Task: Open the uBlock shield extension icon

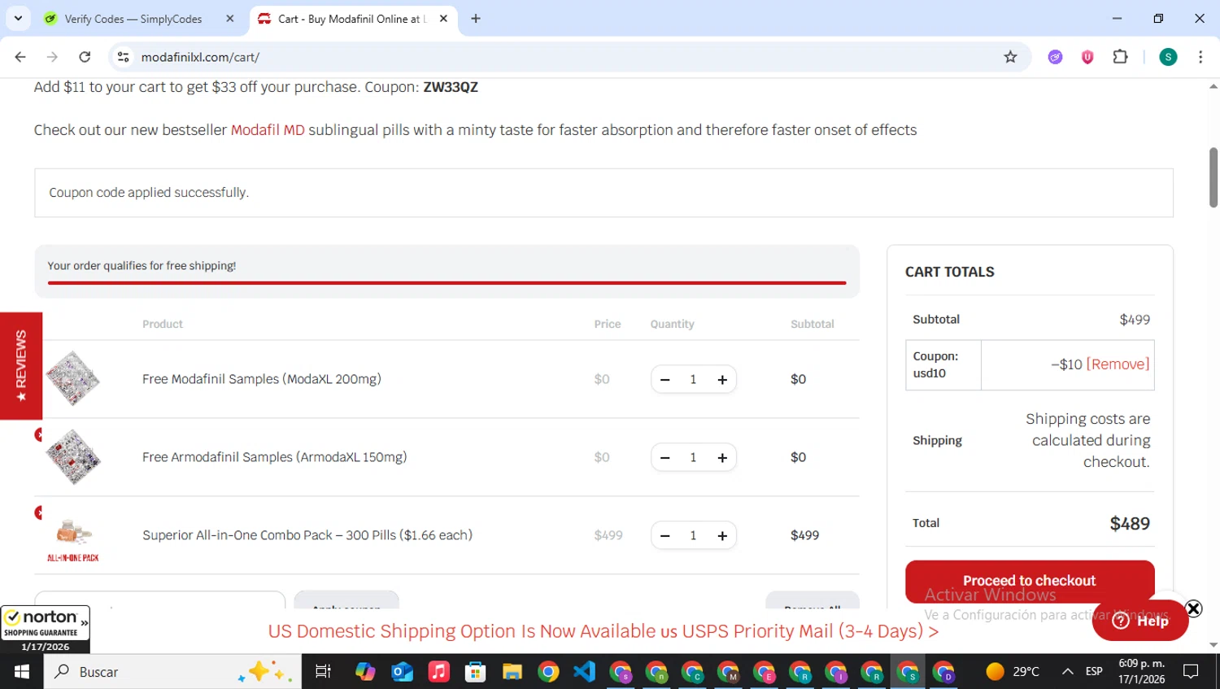Action: click(x=1087, y=57)
